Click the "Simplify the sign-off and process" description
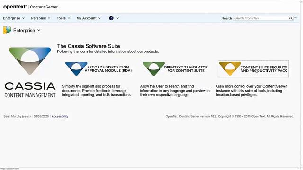 pos(97,91)
